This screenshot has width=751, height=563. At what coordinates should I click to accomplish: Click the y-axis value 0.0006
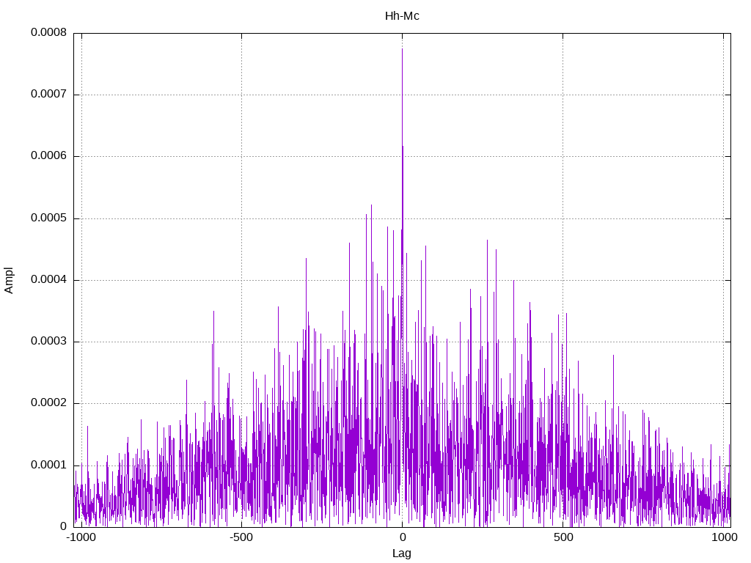pyautogui.click(x=48, y=155)
